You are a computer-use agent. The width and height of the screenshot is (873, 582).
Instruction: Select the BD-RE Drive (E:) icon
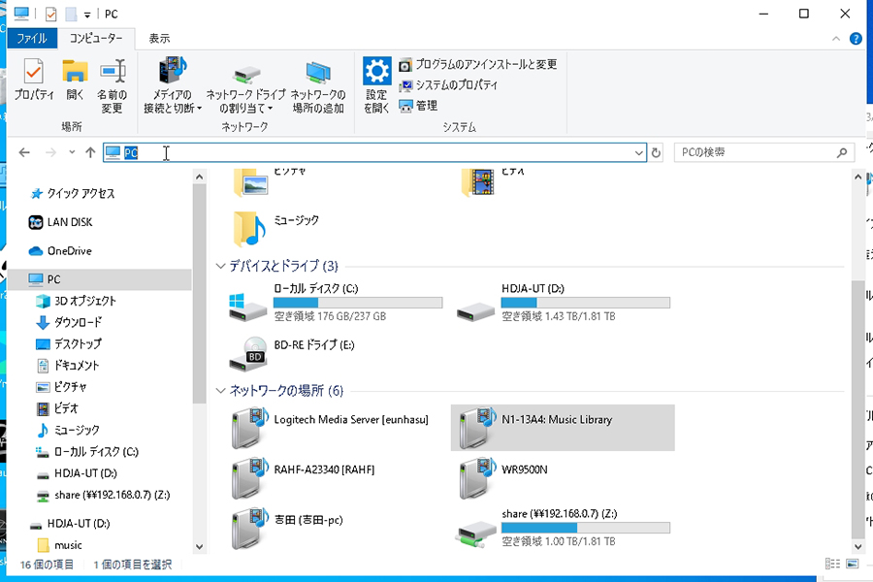pyautogui.click(x=247, y=352)
